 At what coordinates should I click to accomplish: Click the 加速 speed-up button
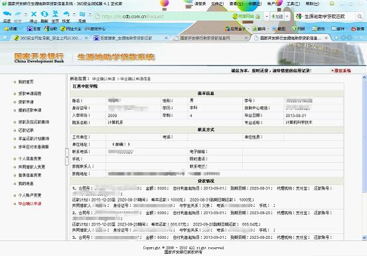point(277,17)
